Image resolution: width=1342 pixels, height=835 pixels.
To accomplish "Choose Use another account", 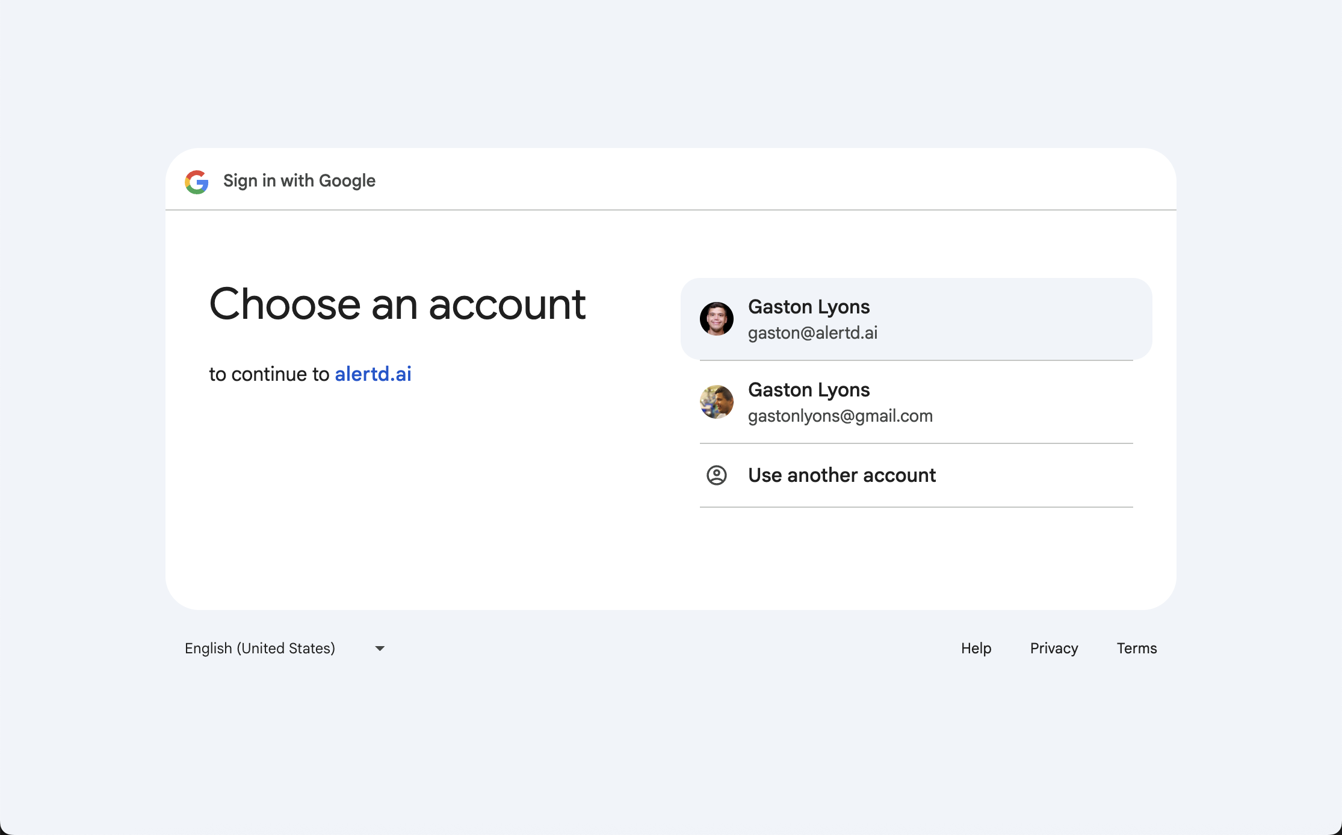I will (842, 475).
